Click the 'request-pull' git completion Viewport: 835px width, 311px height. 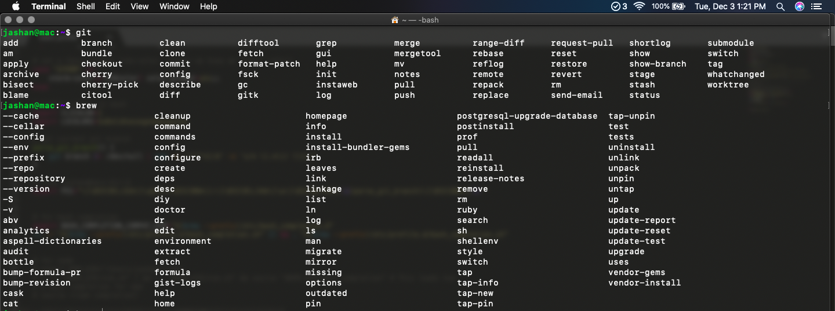[x=582, y=43]
